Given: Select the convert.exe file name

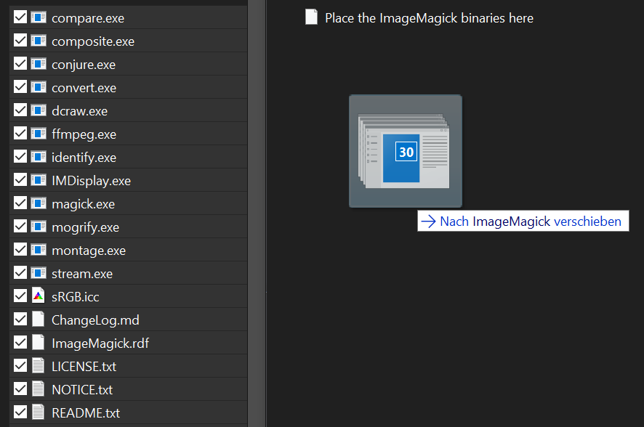Looking at the screenshot, I should [x=84, y=88].
